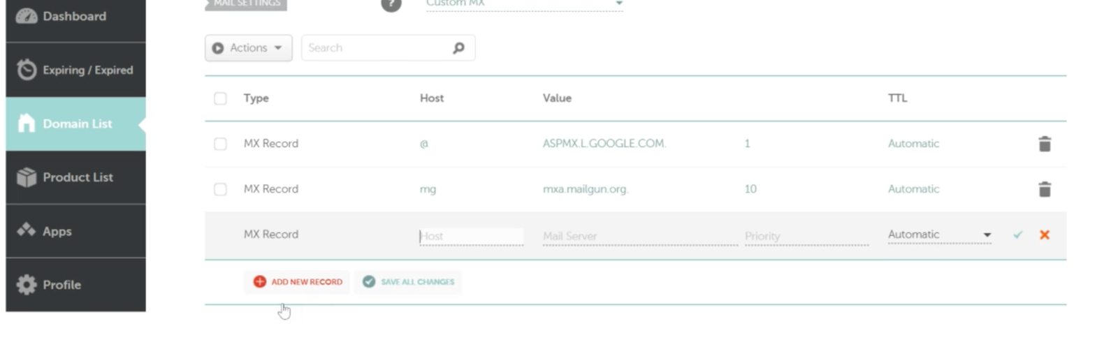The width and height of the screenshot is (1118, 342).
Task: Open the TTL Automatic dropdown for new record
Action: 938,235
